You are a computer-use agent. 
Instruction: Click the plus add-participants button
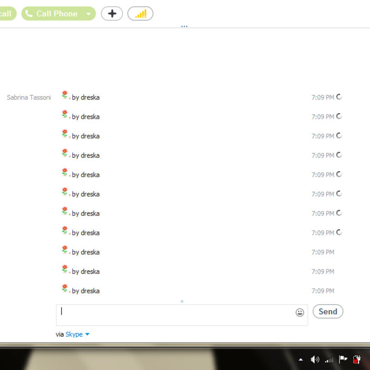coord(112,14)
